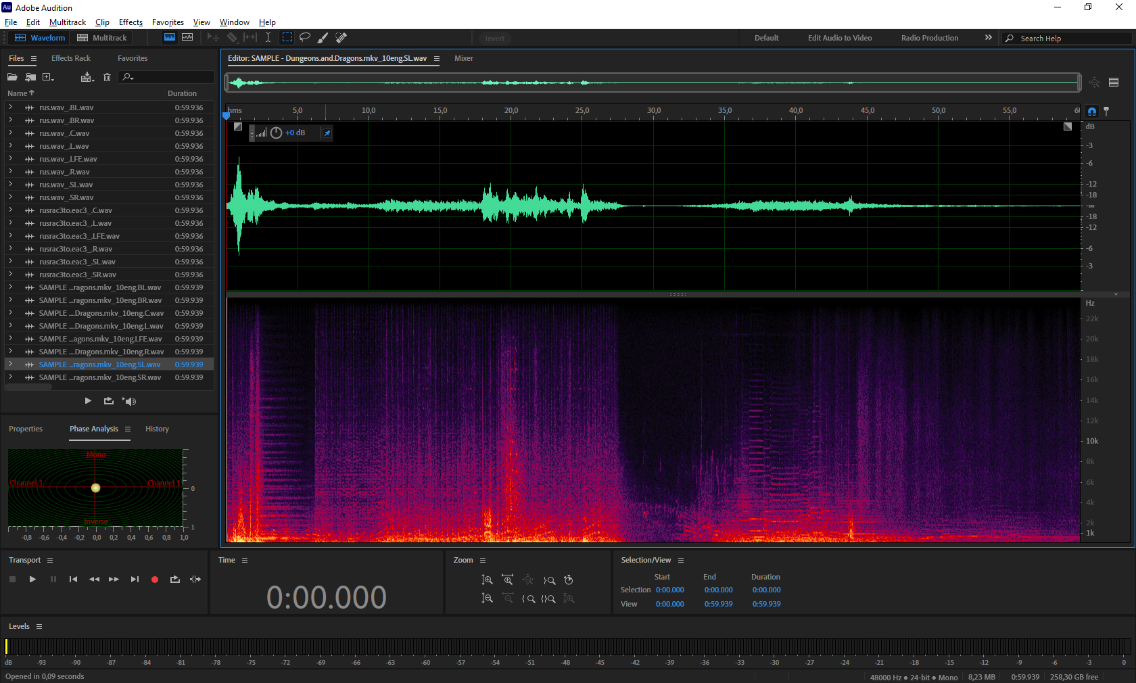Select the Time Selection tool
The image size is (1136, 683).
268,38
